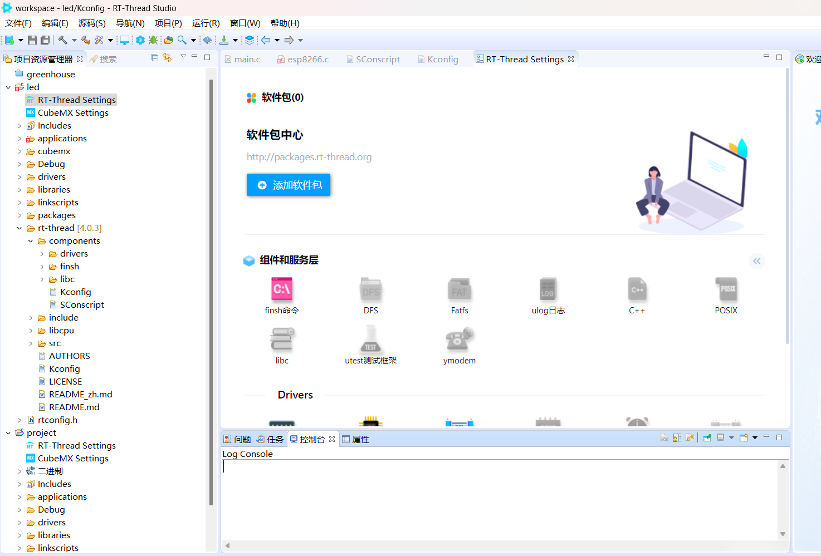Click the blue book toolbar icon
This screenshot has width=821, height=556.
207,40
